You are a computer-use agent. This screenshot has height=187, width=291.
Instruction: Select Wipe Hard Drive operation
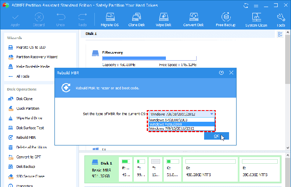25,118
